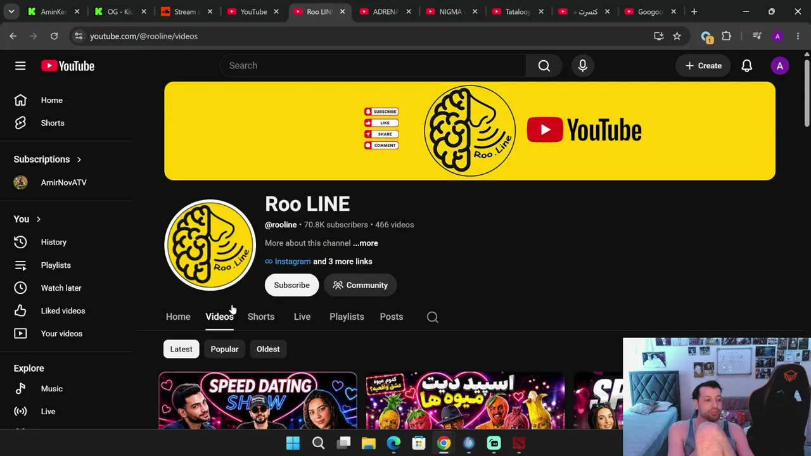Open the Chrome extensions puzzle icon
811x456 pixels.
coord(727,36)
